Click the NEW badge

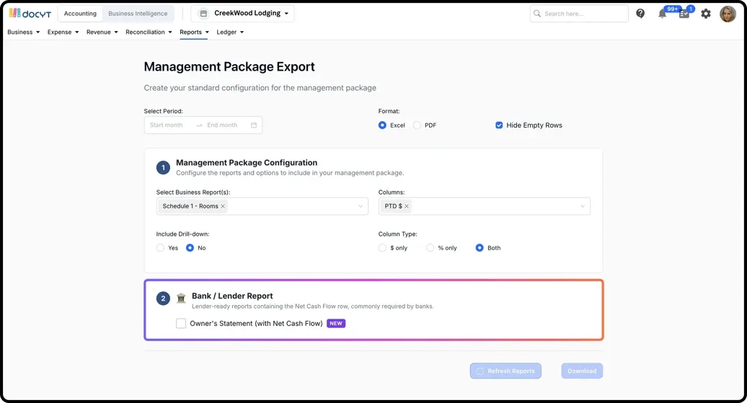[336, 324]
